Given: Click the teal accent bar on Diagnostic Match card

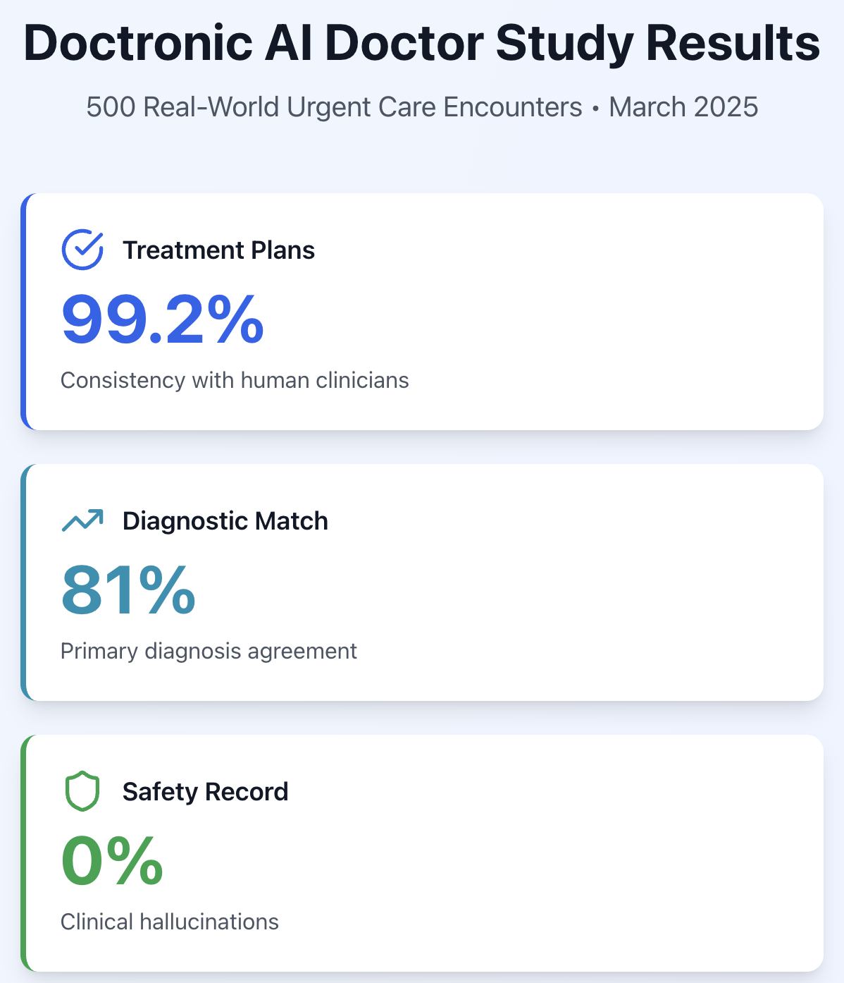Looking at the screenshot, I should point(24,582).
